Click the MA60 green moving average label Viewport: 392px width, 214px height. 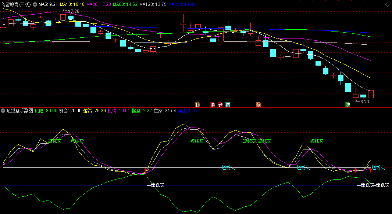click(x=125, y=4)
